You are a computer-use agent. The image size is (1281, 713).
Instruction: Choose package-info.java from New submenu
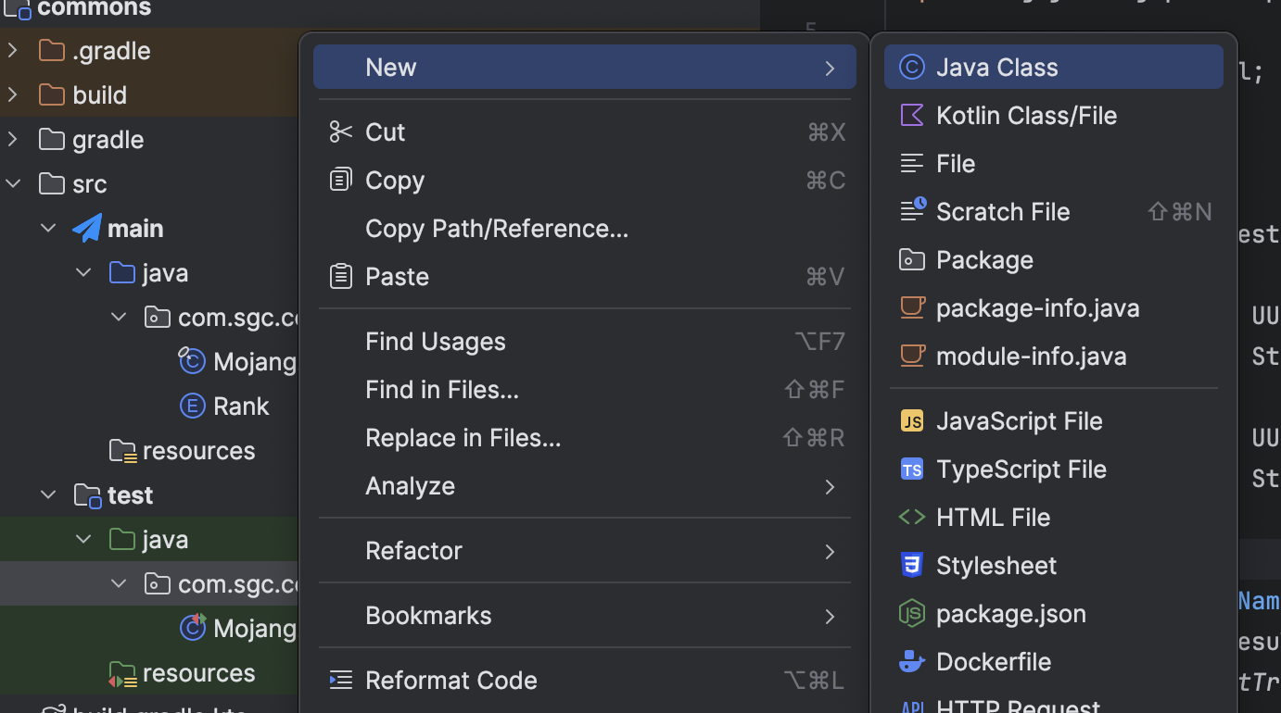1037,308
